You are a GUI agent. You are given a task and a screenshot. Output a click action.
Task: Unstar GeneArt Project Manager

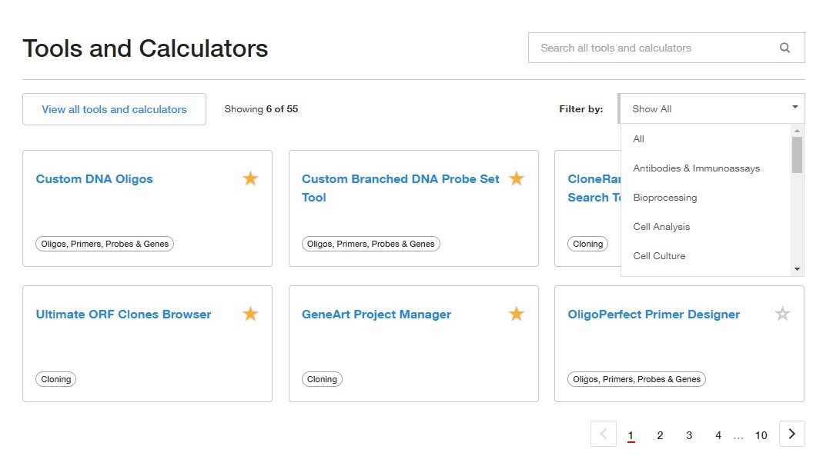[x=517, y=314]
